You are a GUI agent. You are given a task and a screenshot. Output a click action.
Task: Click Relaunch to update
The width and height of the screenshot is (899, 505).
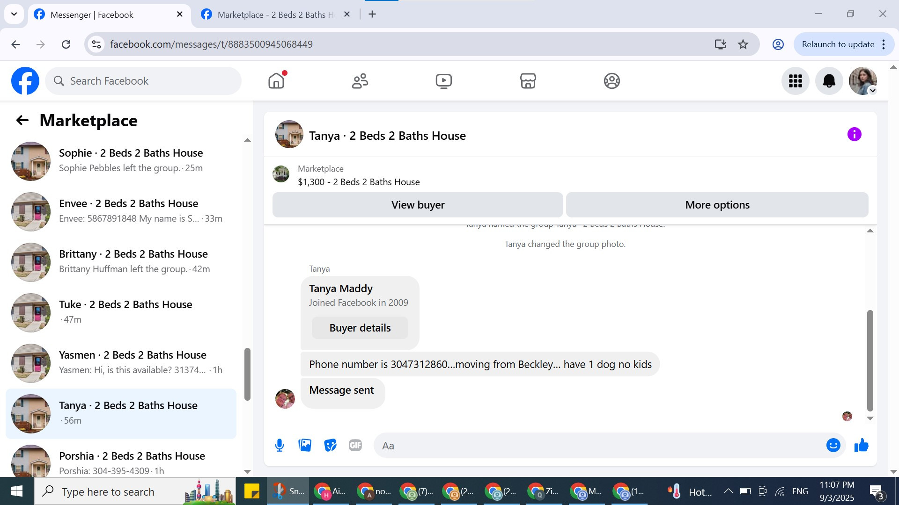(838, 44)
